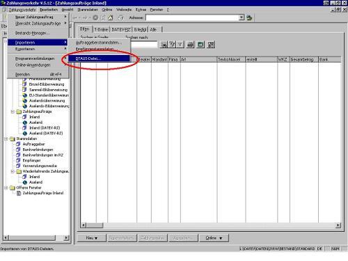Click the Gesamtbetrag column header
Image resolution: width=348 pixels, height=261 pixels.
click(x=304, y=60)
